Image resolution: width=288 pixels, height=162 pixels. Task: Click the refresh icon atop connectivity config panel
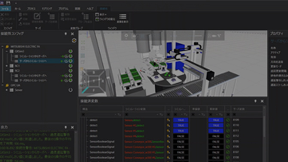tap(74, 40)
